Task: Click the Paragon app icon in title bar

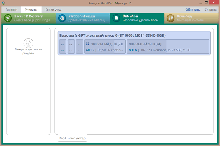Action: [3, 3]
